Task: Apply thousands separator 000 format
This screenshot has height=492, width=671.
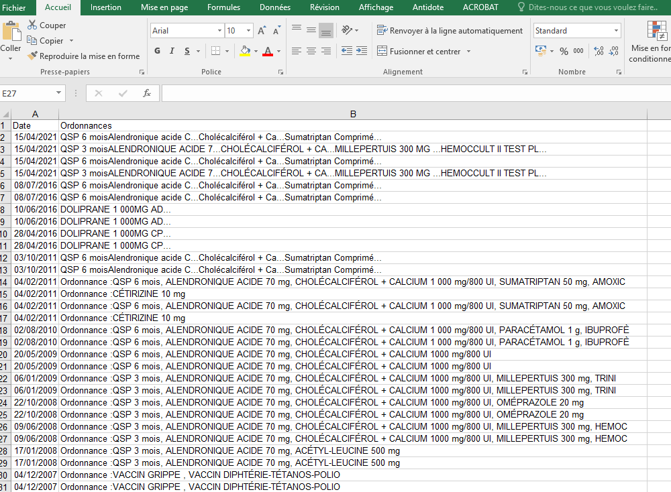Action: (578, 51)
